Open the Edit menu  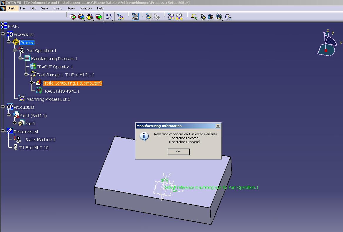click(x=33, y=8)
